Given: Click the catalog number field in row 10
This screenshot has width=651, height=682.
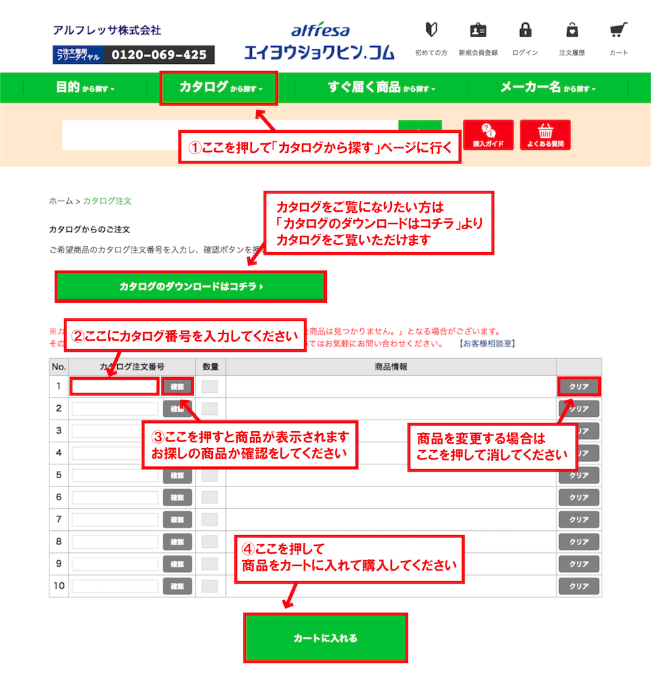Looking at the screenshot, I should (x=115, y=586).
